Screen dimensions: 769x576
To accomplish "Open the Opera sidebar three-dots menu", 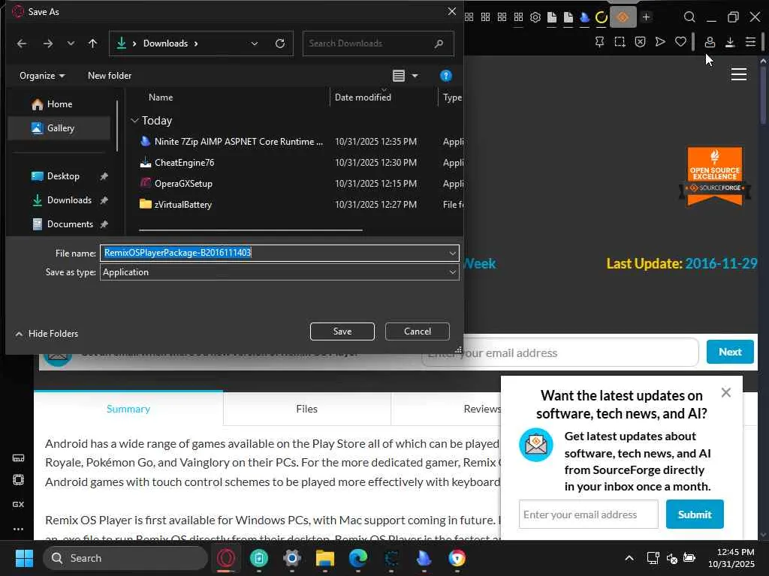I will (x=18, y=529).
